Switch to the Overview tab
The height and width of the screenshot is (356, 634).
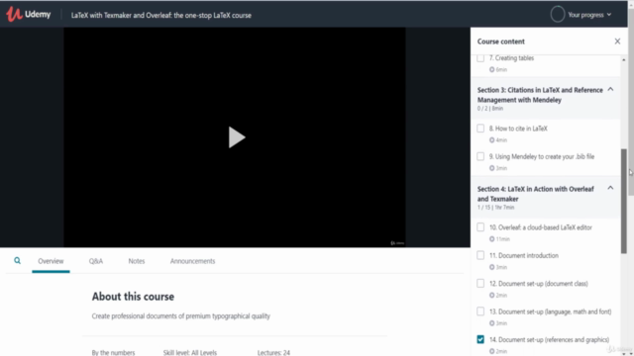pos(51,261)
